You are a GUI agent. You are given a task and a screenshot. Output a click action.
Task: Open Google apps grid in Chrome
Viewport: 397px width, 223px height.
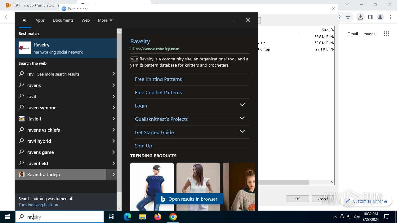[386, 34]
